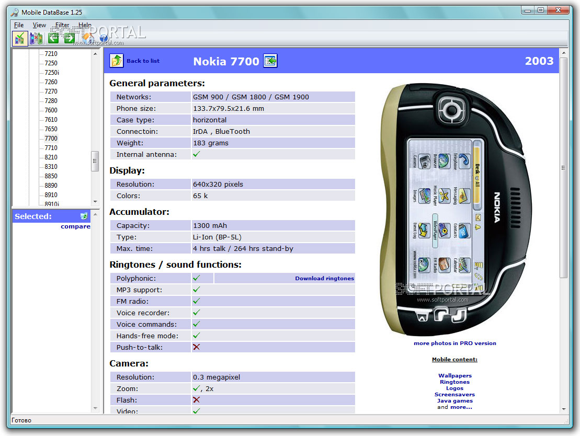580x436 pixels.
Task: Open the Wallpapers content link
Action: pyautogui.click(x=455, y=375)
